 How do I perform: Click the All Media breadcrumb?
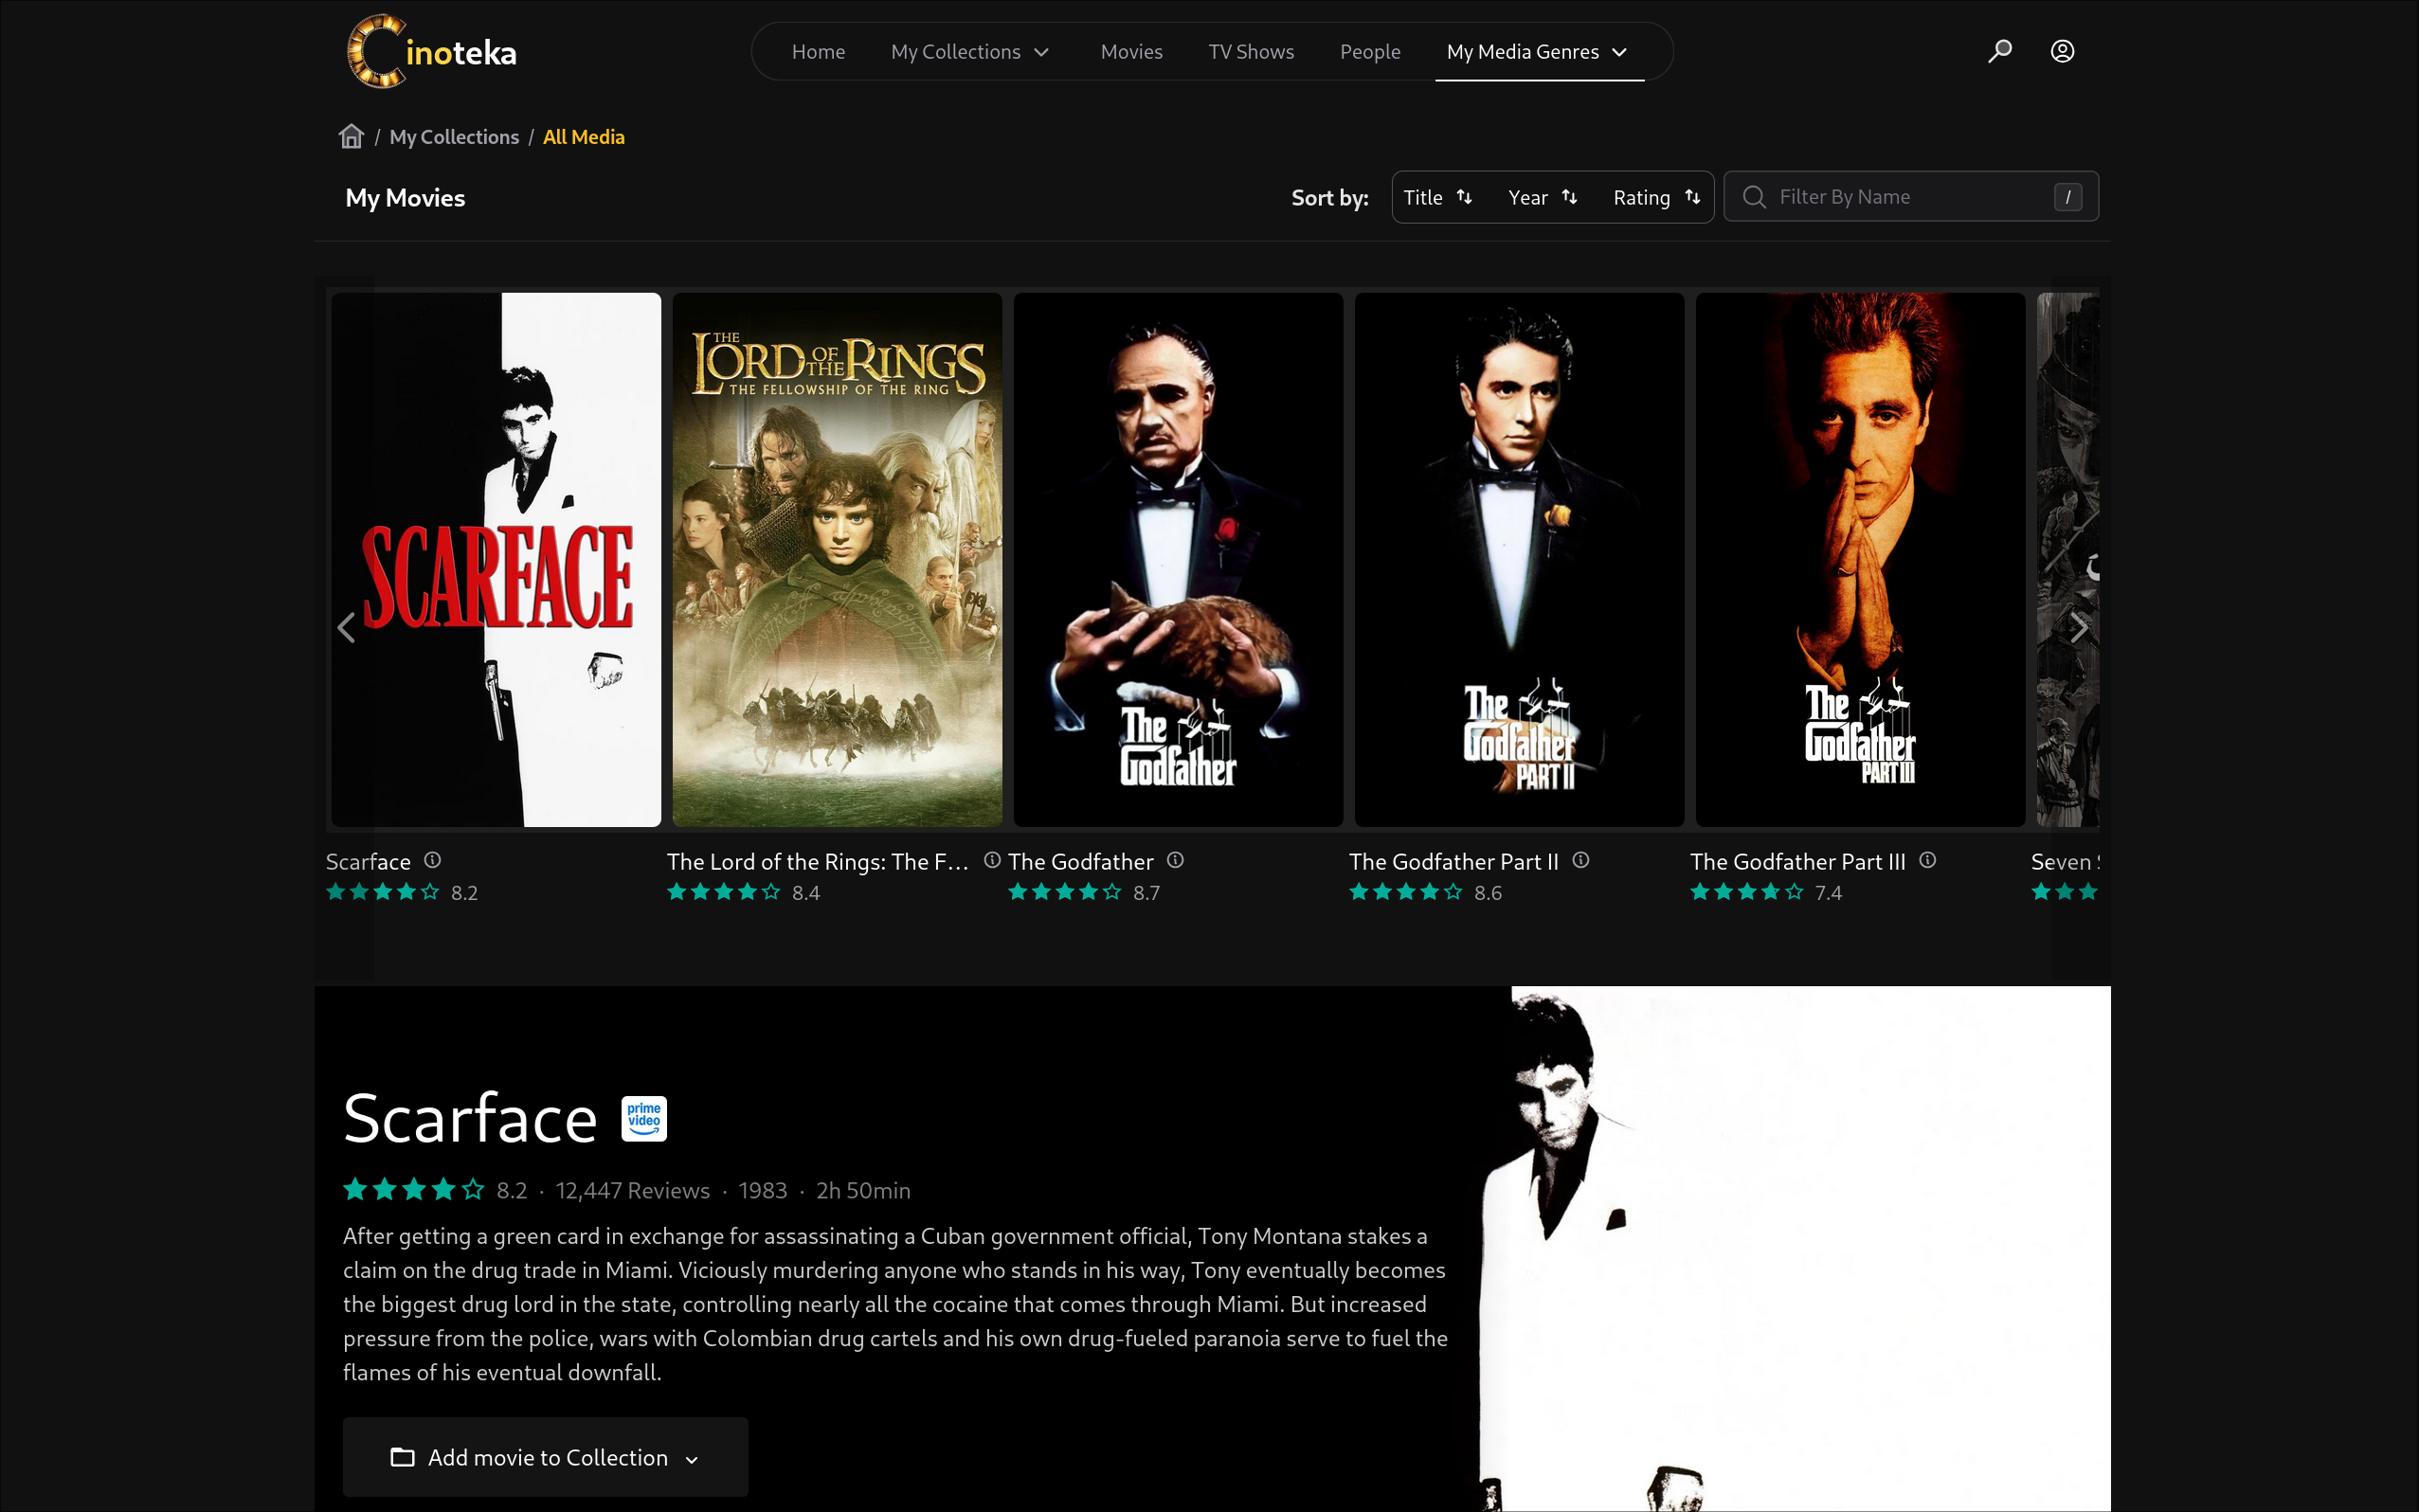pyautogui.click(x=584, y=137)
